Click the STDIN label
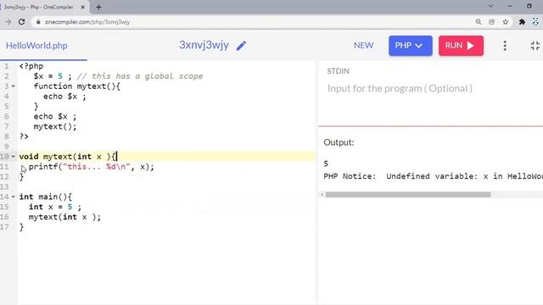The width and height of the screenshot is (543, 305). (x=338, y=71)
